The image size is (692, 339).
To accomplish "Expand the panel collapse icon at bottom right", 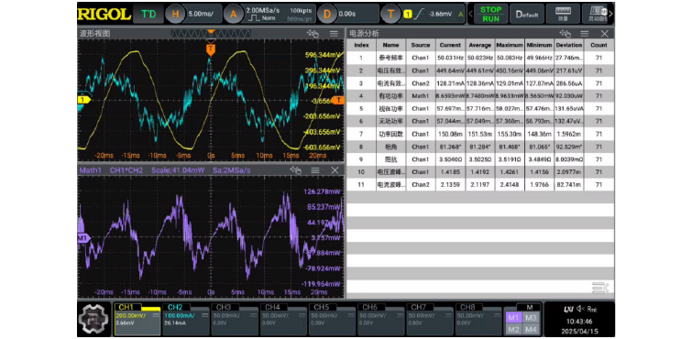I will pyautogui.click(x=600, y=289).
